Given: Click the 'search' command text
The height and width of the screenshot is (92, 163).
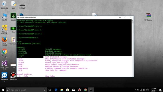Looking at the screenshot, I should click(21, 63).
